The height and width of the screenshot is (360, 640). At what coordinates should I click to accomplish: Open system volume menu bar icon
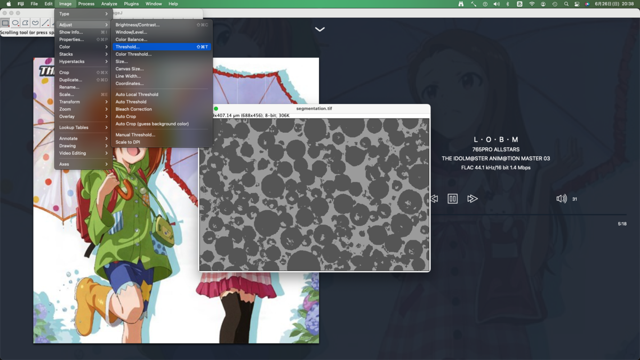[x=497, y=4]
